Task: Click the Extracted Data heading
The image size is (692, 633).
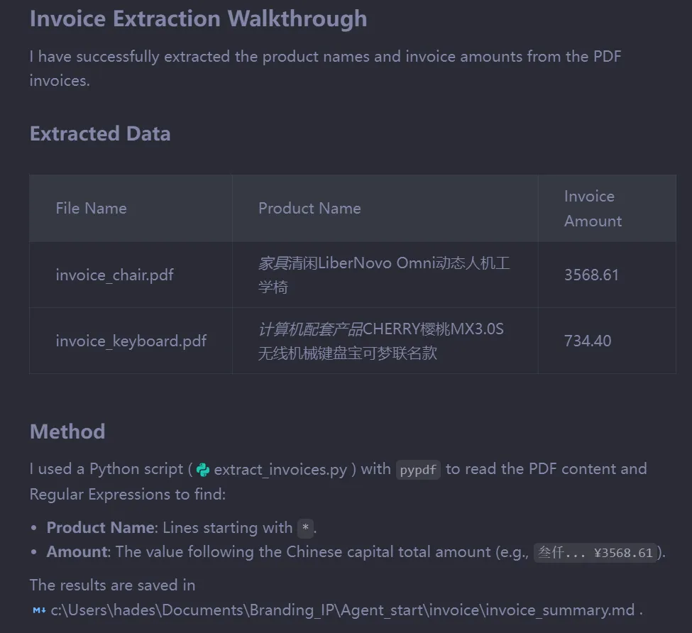Action: click(x=100, y=133)
